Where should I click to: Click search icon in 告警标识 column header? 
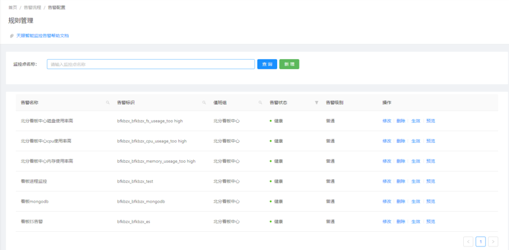[x=204, y=102]
